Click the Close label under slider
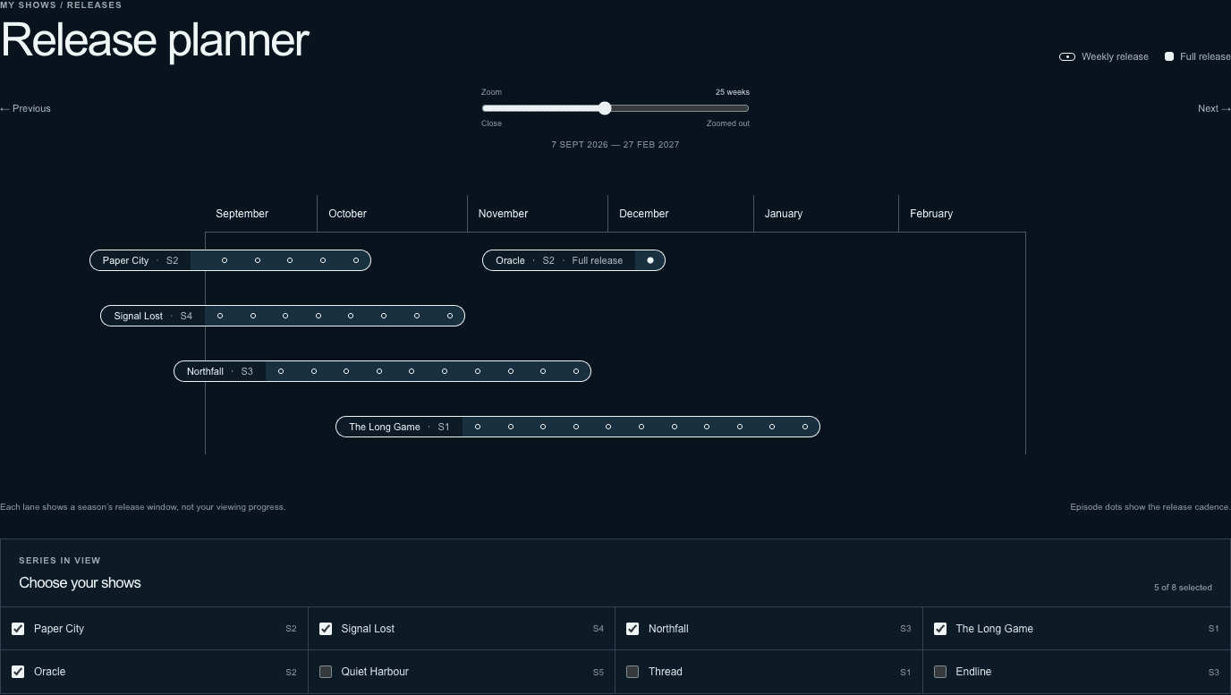Screen dimensions: 1231x695 click(x=492, y=123)
